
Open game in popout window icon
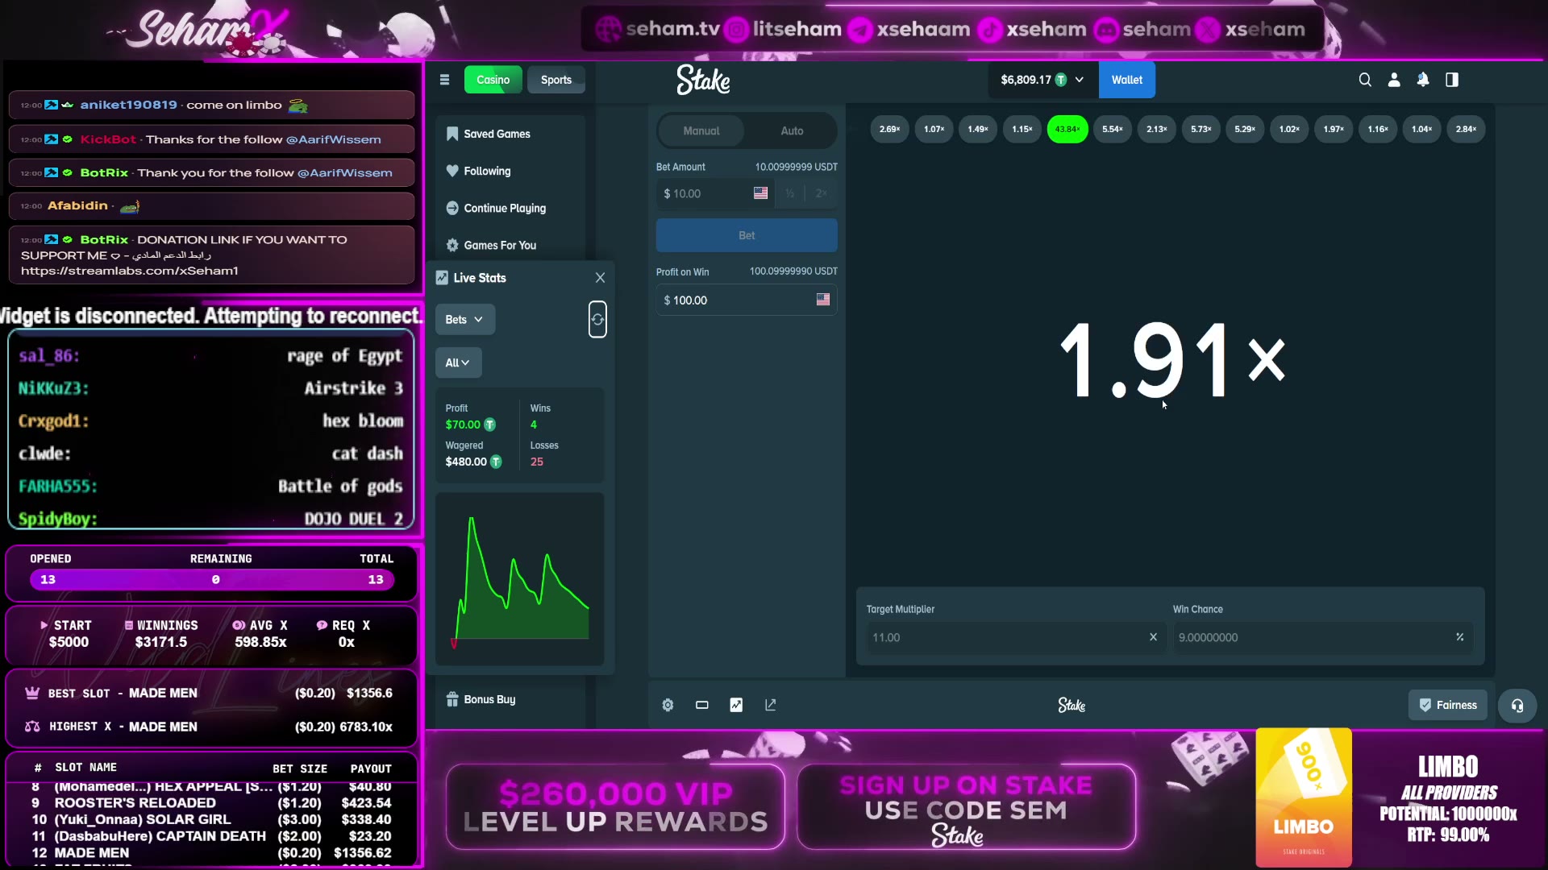pyautogui.click(x=771, y=705)
